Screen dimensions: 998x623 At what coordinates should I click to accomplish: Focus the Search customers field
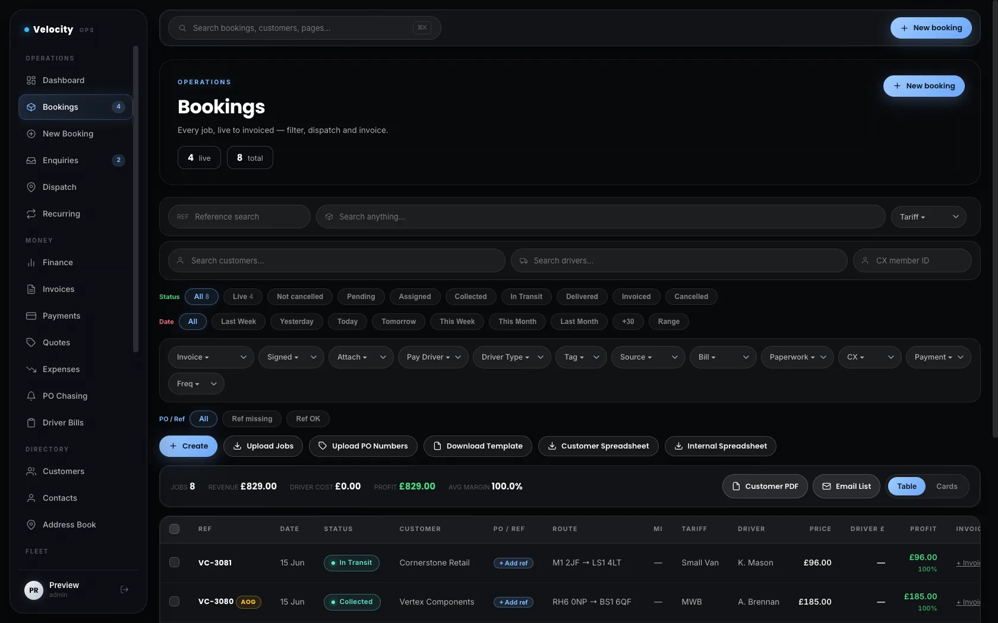click(337, 260)
